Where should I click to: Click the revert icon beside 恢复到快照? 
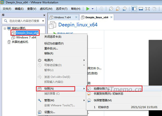point(89,94)
